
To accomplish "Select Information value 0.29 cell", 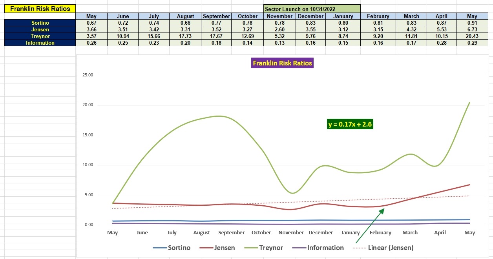I will 472,43.
